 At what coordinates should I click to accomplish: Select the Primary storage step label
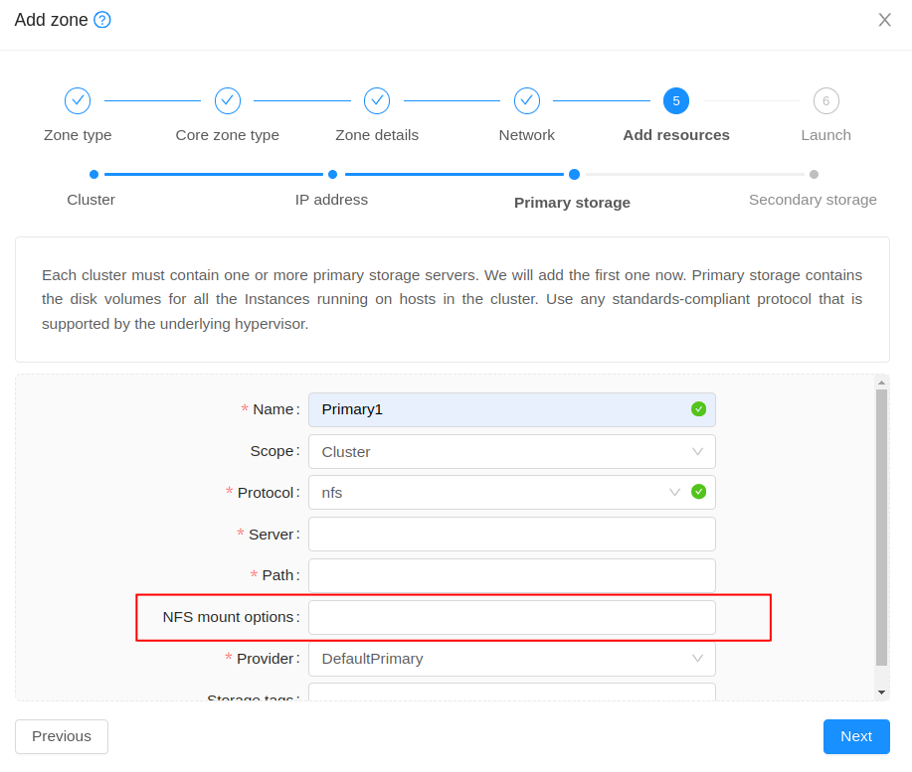click(572, 203)
